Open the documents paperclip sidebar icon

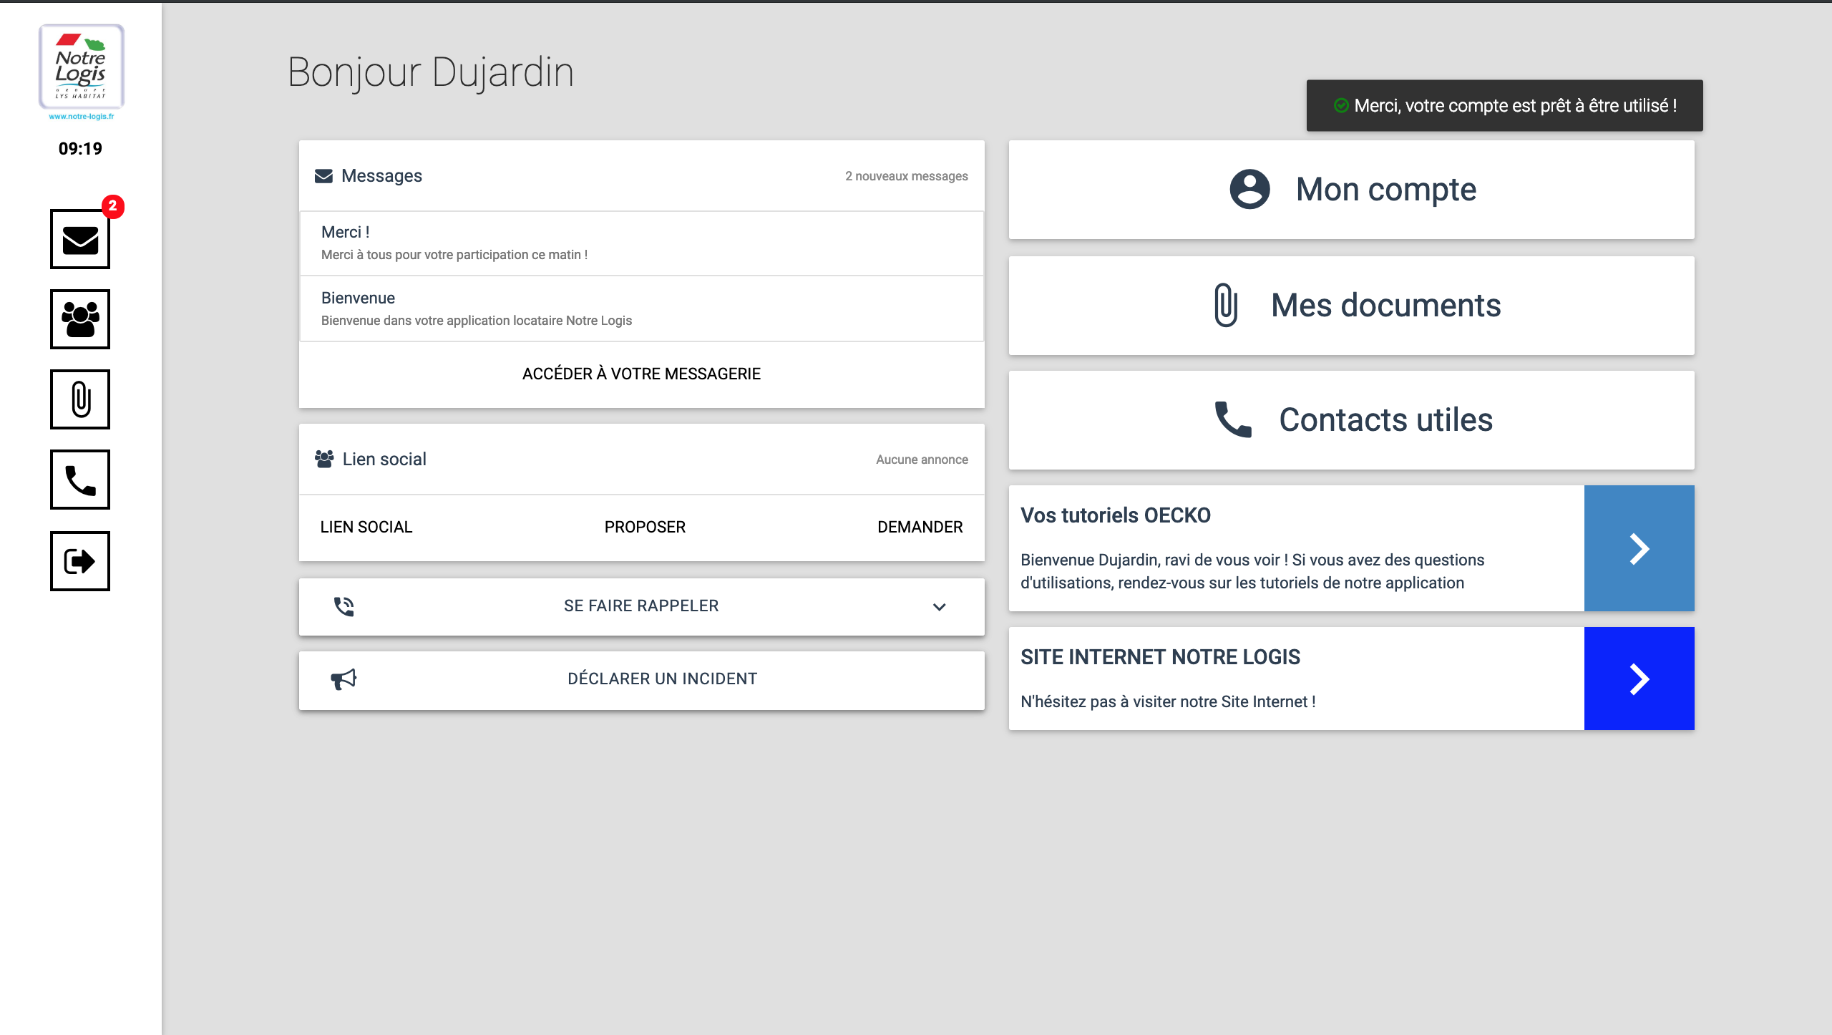(80, 399)
